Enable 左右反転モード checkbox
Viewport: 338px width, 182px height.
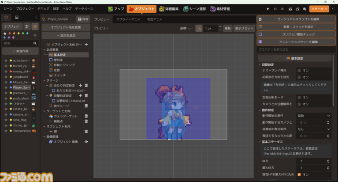[299, 98]
